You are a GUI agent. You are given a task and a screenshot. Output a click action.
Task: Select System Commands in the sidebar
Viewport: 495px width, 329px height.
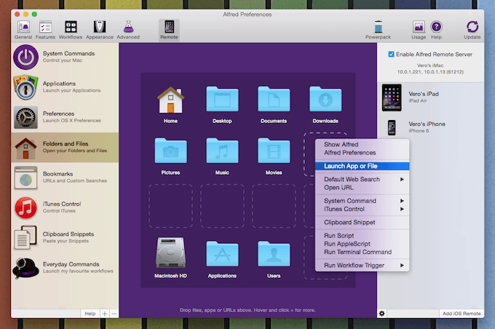[65, 58]
